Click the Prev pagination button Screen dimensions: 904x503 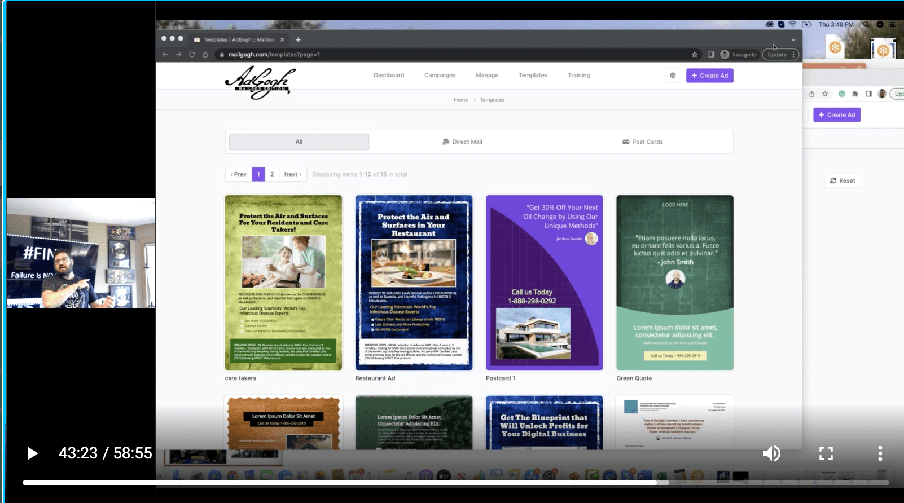(238, 174)
